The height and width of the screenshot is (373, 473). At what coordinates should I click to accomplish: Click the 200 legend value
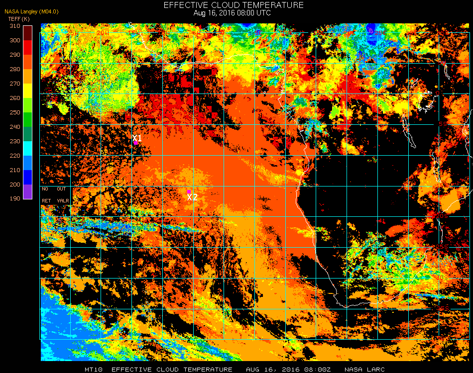coord(15,185)
